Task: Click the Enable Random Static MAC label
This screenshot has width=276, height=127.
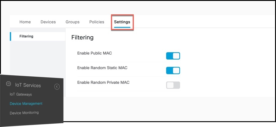Action: click(x=102, y=68)
